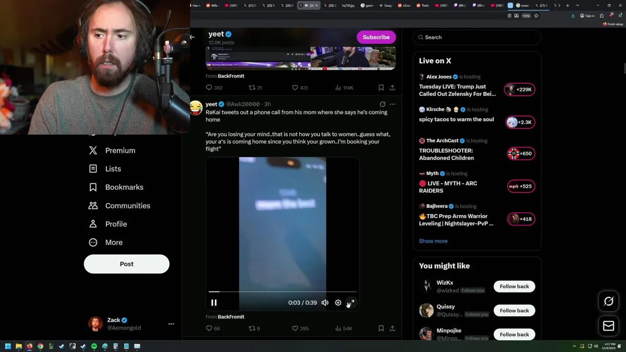Click the 150% zoom level indicator

tap(526, 16)
